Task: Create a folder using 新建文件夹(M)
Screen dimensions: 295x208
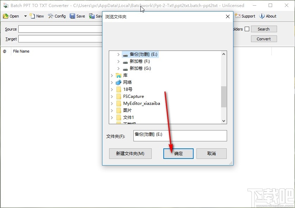Action: [130, 153]
